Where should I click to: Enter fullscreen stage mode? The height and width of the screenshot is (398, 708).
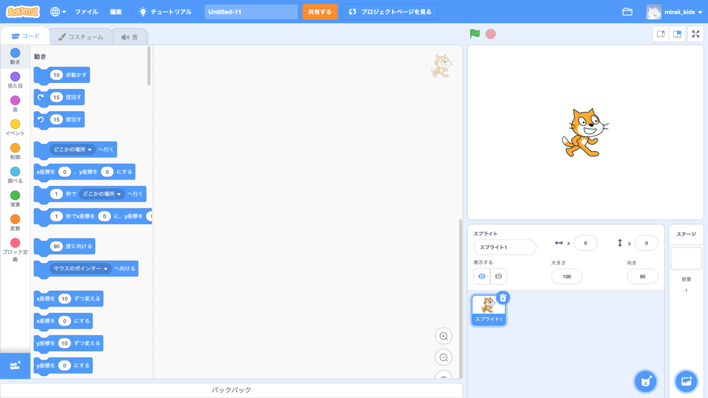[695, 34]
